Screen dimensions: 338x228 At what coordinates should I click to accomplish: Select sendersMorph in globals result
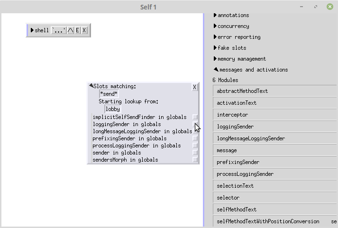point(125,160)
